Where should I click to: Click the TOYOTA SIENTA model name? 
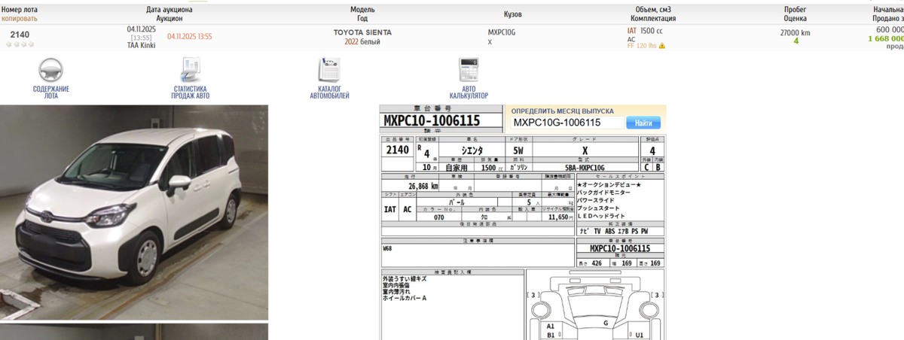pyautogui.click(x=362, y=33)
